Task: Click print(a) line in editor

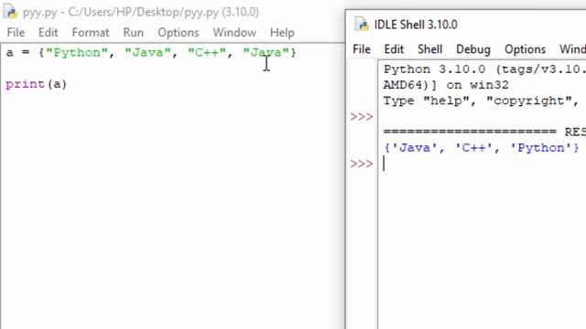Action: pyautogui.click(x=37, y=84)
